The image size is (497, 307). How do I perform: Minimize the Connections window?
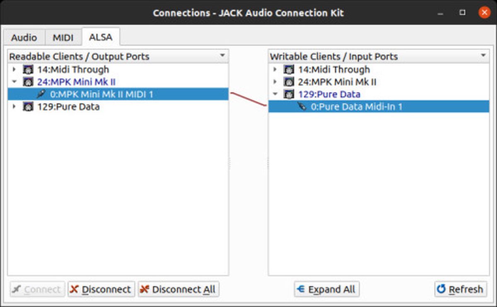point(440,12)
